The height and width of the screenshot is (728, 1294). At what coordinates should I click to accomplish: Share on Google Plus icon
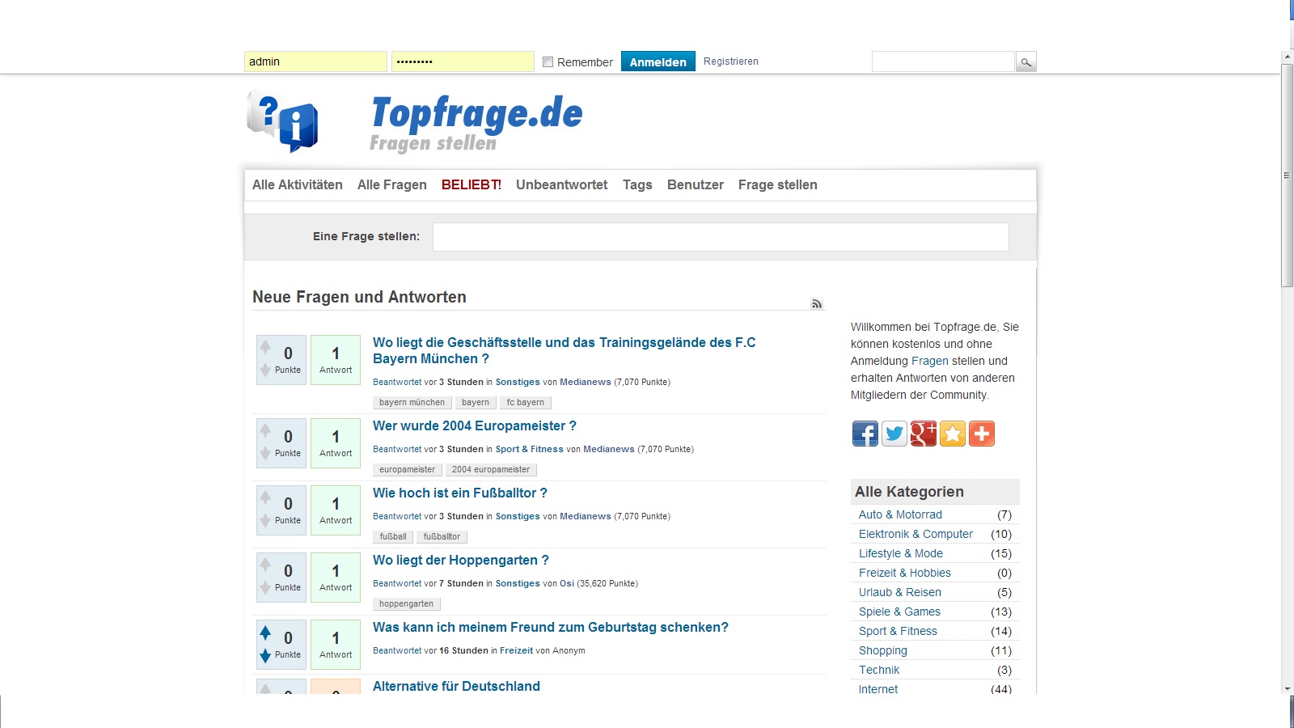point(924,434)
